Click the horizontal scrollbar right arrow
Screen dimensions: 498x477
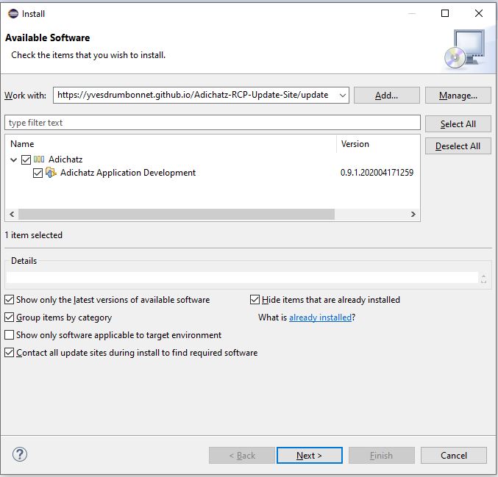click(413, 215)
